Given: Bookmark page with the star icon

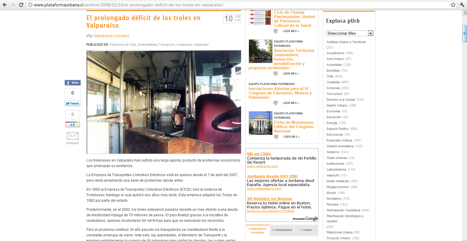Looking at the screenshot, I should (x=453, y=5).
